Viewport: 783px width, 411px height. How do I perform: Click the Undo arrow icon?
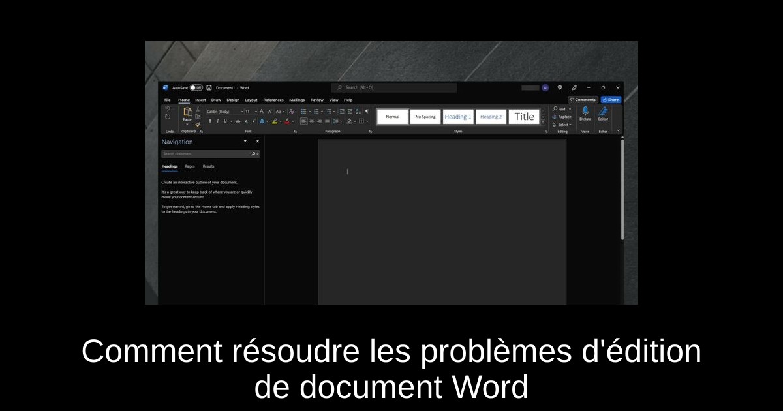click(168, 109)
